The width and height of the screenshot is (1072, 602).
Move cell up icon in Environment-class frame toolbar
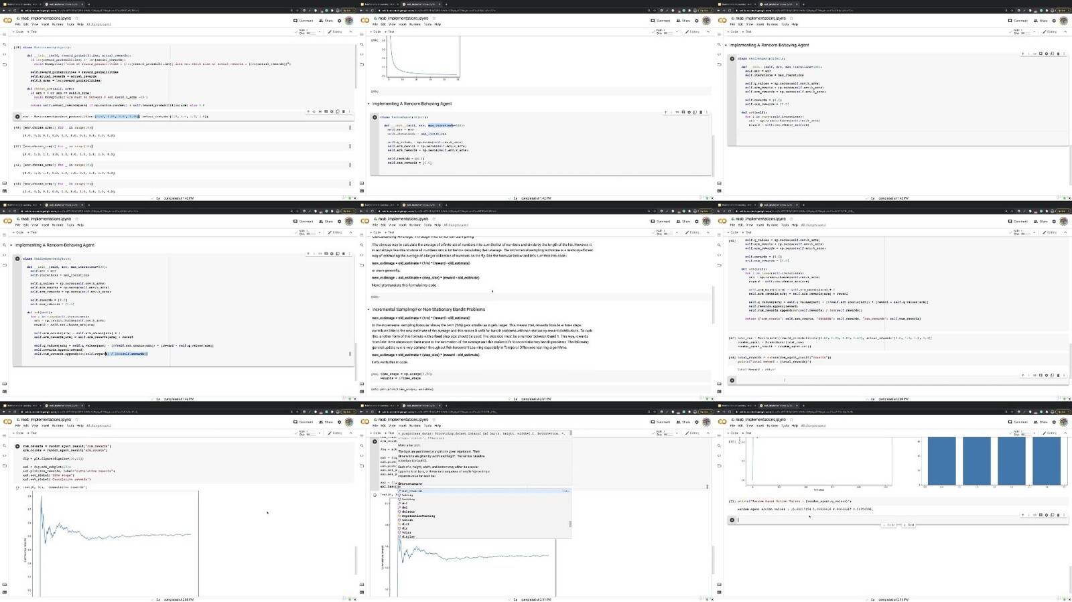tap(308, 111)
